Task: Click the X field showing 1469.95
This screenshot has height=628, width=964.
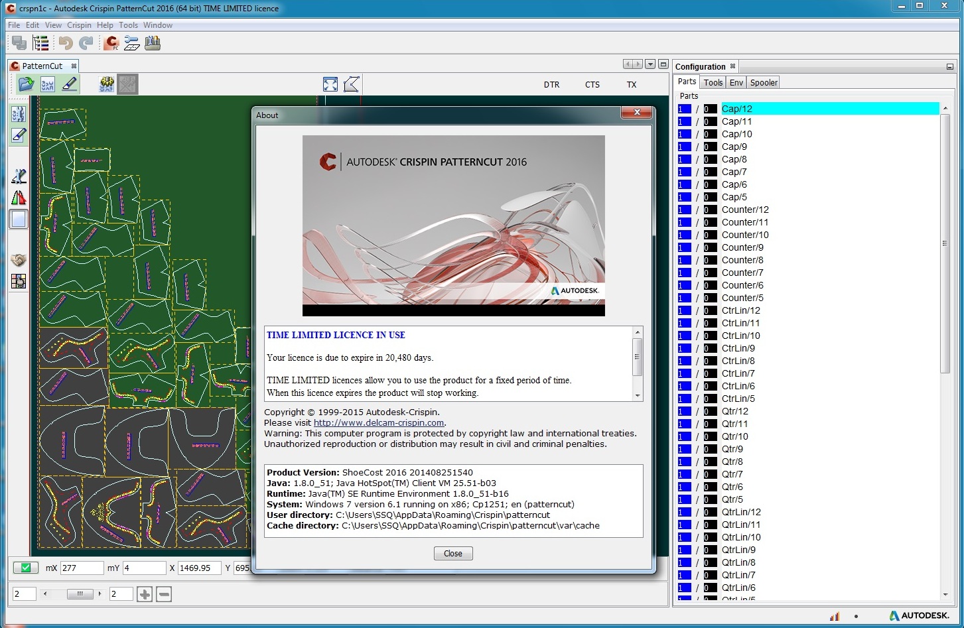Action: (200, 568)
